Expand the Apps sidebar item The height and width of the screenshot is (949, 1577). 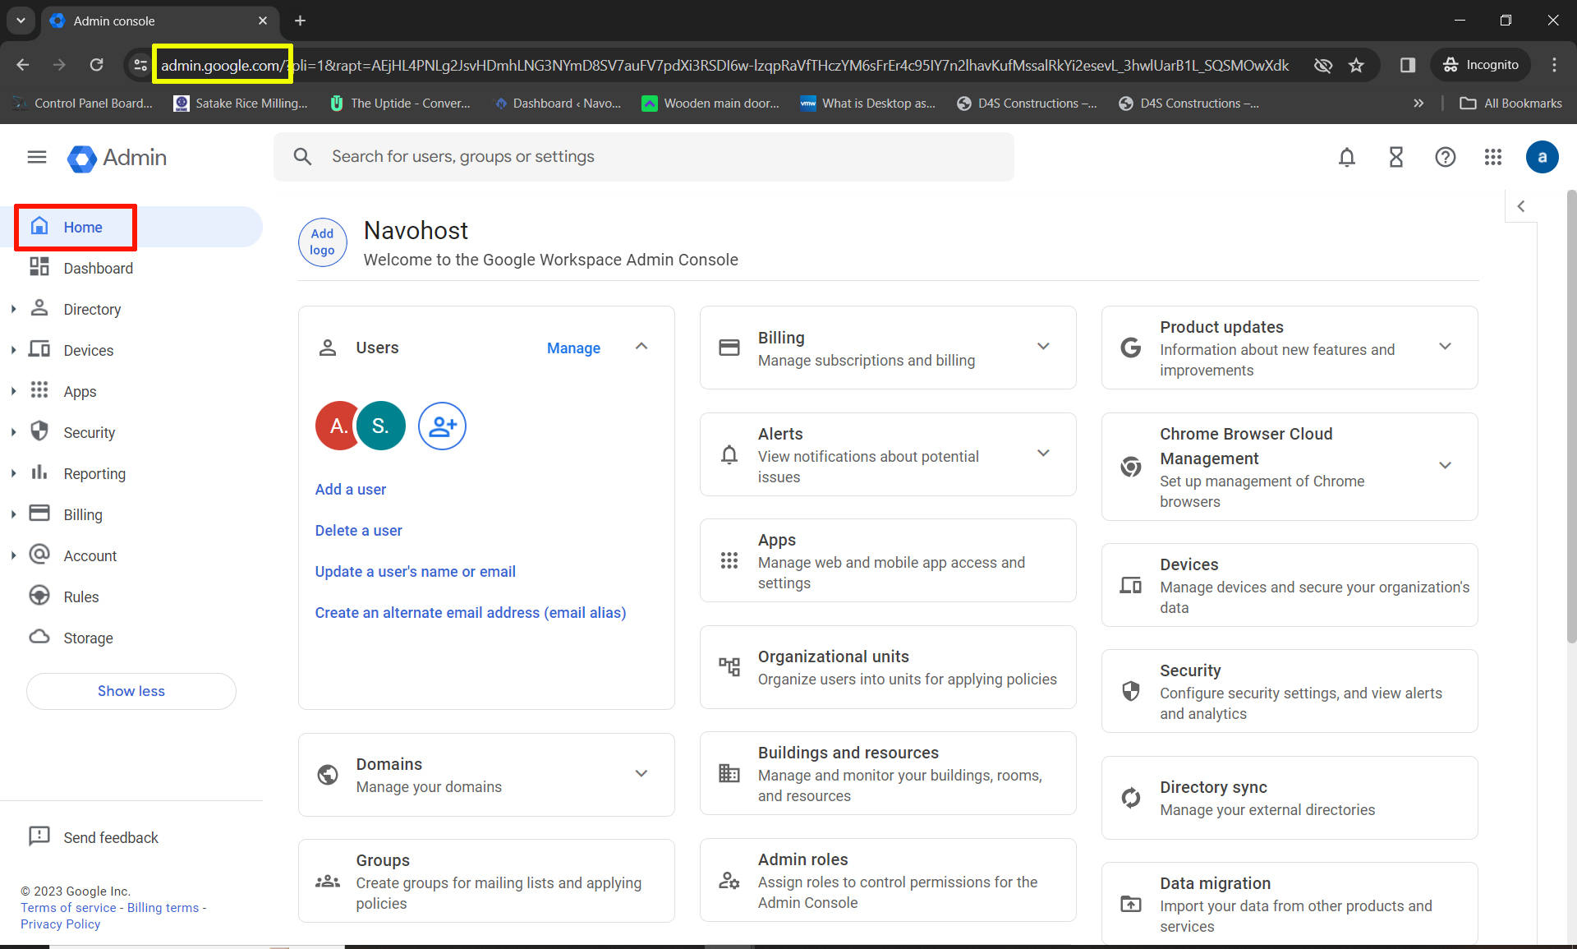coord(14,392)
